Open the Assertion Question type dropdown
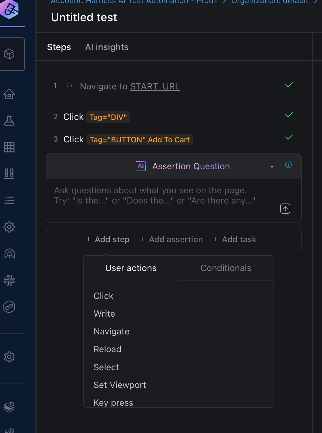Viewport: 322px width, 433px height. 272,166
